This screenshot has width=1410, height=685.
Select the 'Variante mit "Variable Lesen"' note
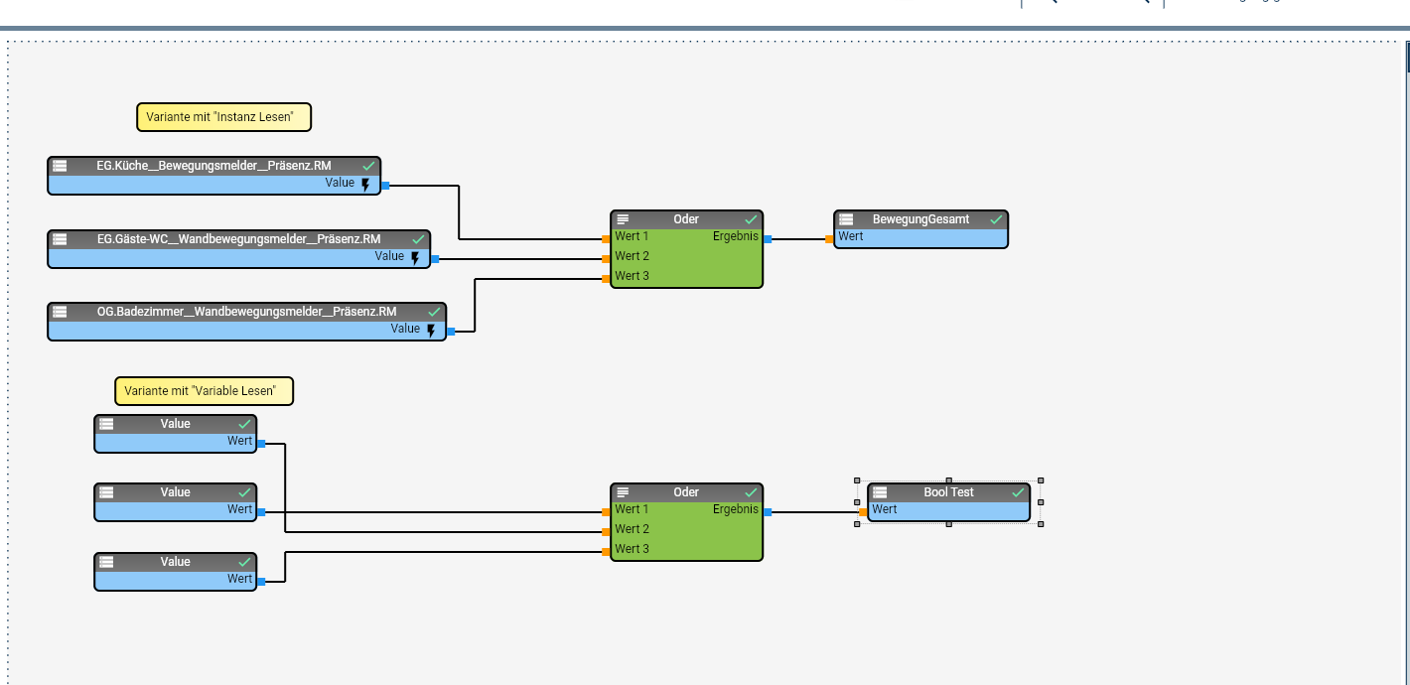pyautogui.click(x=204, y=391)
